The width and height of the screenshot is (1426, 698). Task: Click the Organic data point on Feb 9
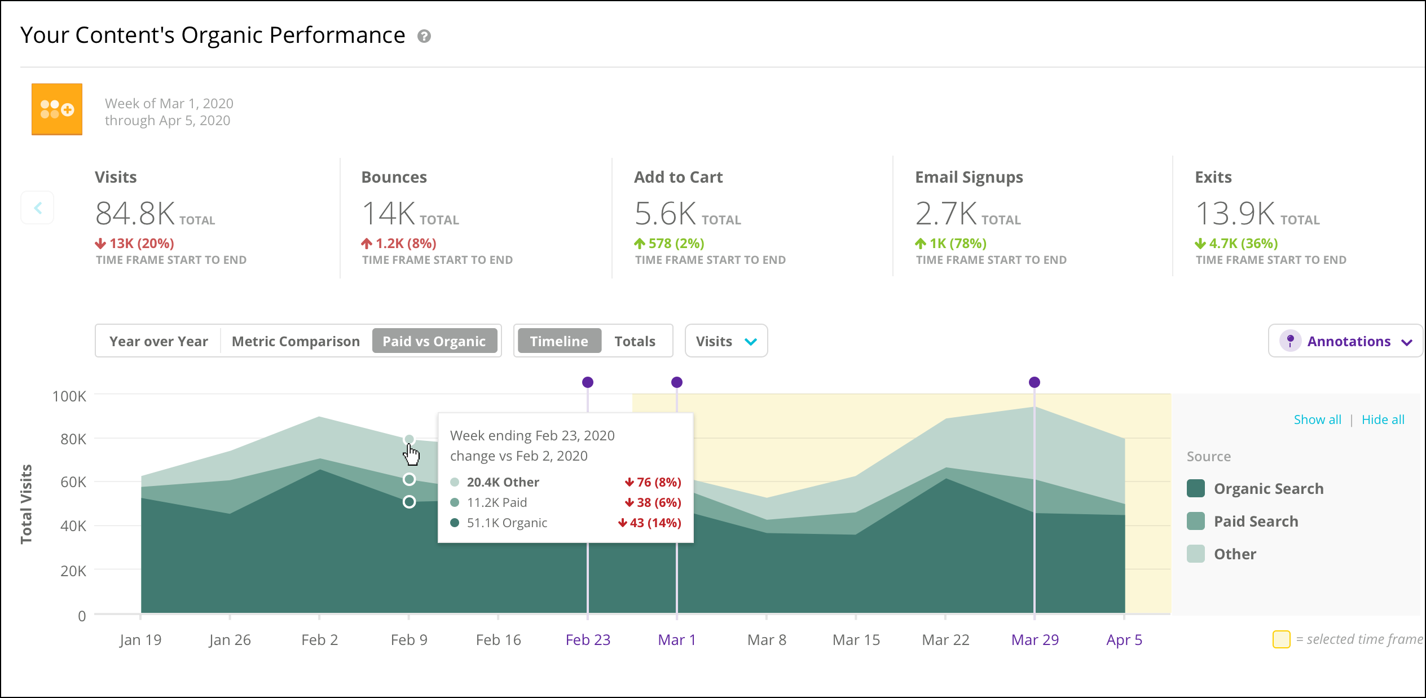pos(410,502)
